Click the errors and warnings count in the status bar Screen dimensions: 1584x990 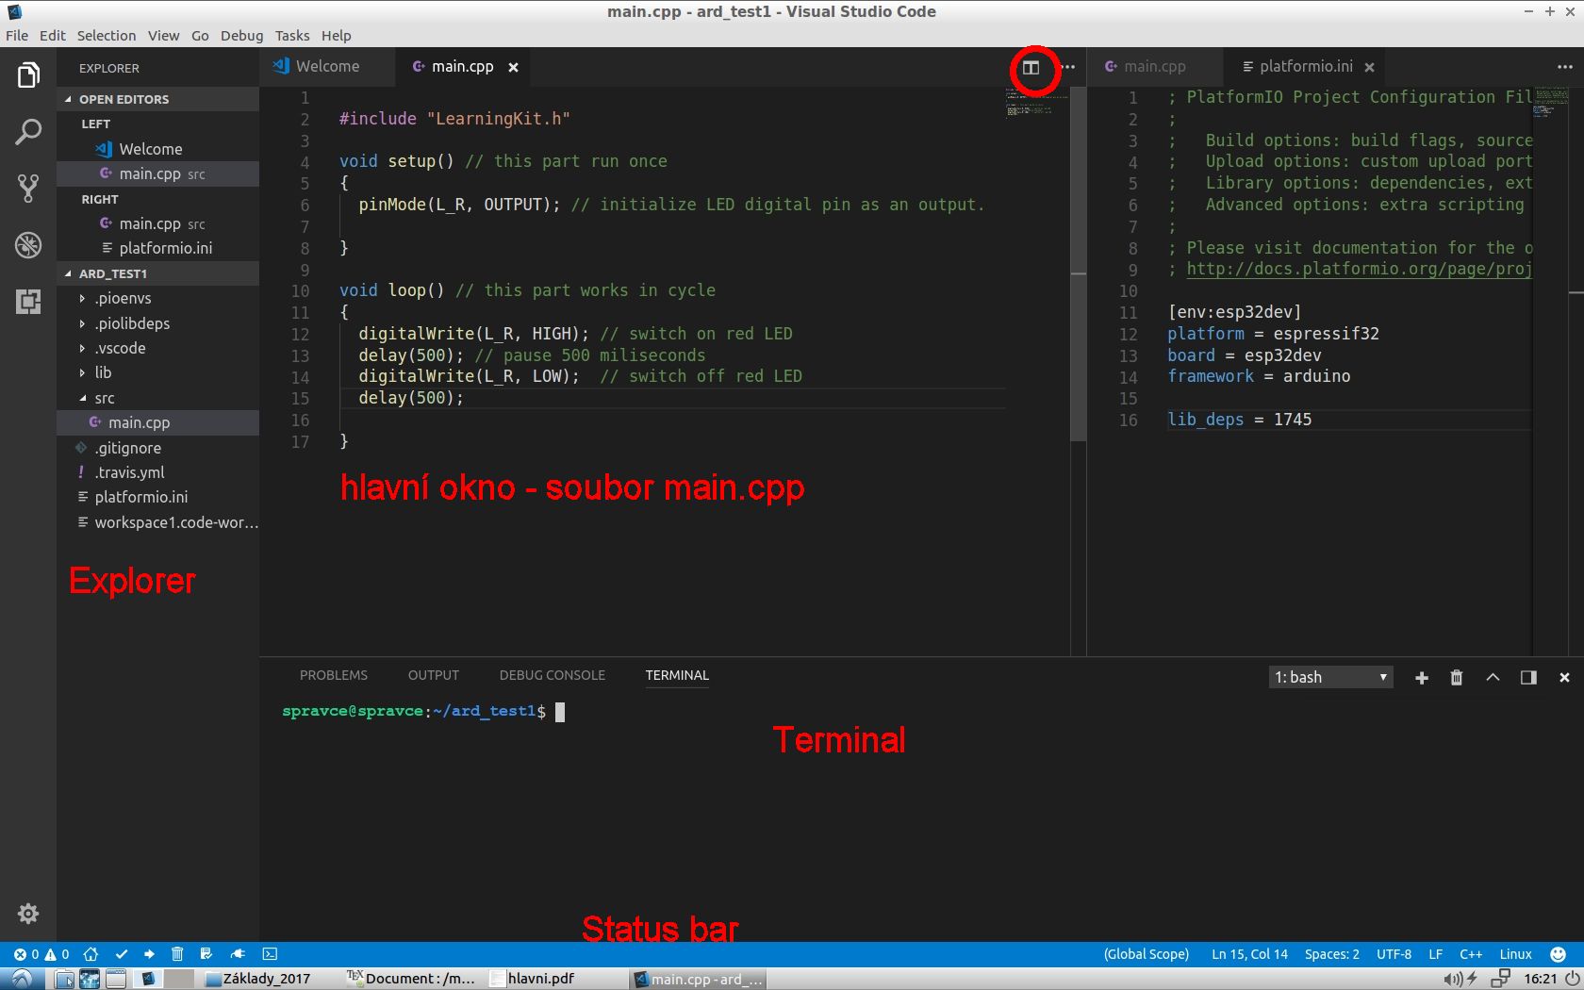pyautogui.click(x=41, y=954)
